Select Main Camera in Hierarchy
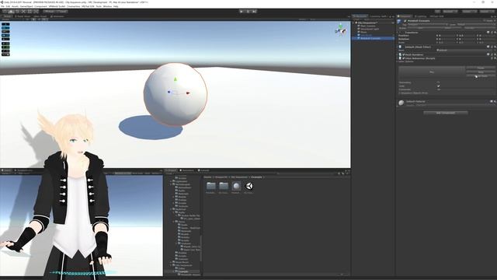 [368, 26]
